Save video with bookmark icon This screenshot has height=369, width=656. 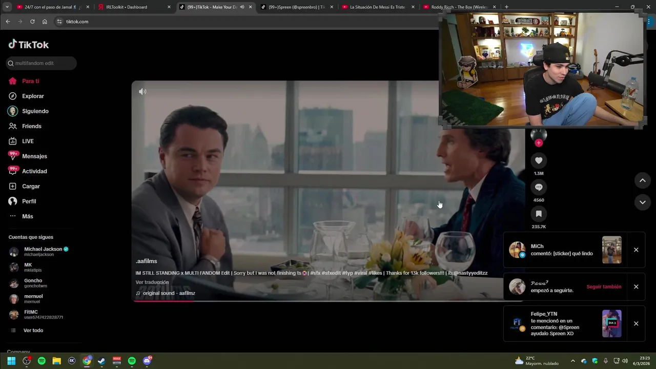click(x=539, y=214)
